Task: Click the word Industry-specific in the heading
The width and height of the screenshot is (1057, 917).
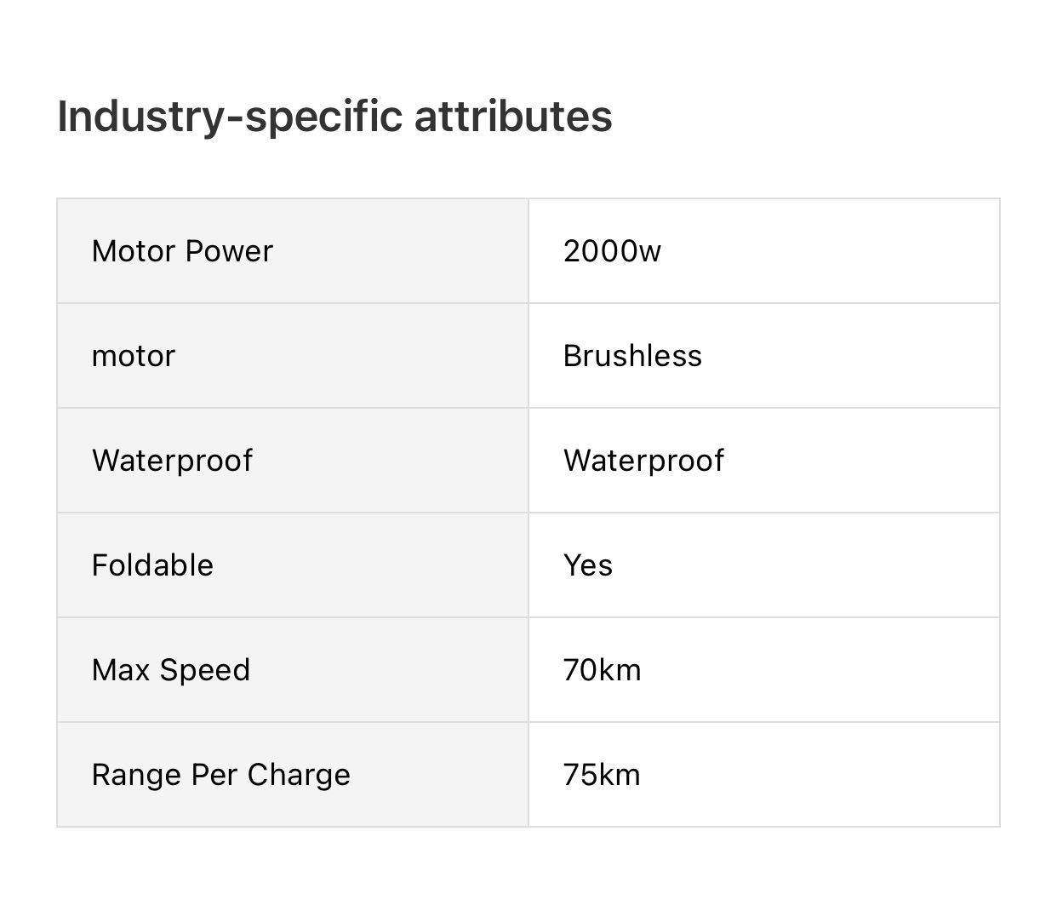Action: [x=230, y=117]
